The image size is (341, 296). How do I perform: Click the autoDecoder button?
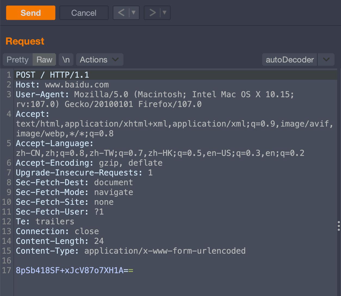coord(290,59)
